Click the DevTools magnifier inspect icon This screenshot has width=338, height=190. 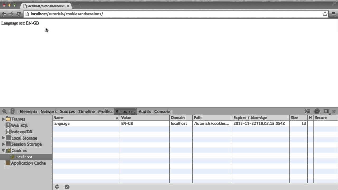(4, 111)
